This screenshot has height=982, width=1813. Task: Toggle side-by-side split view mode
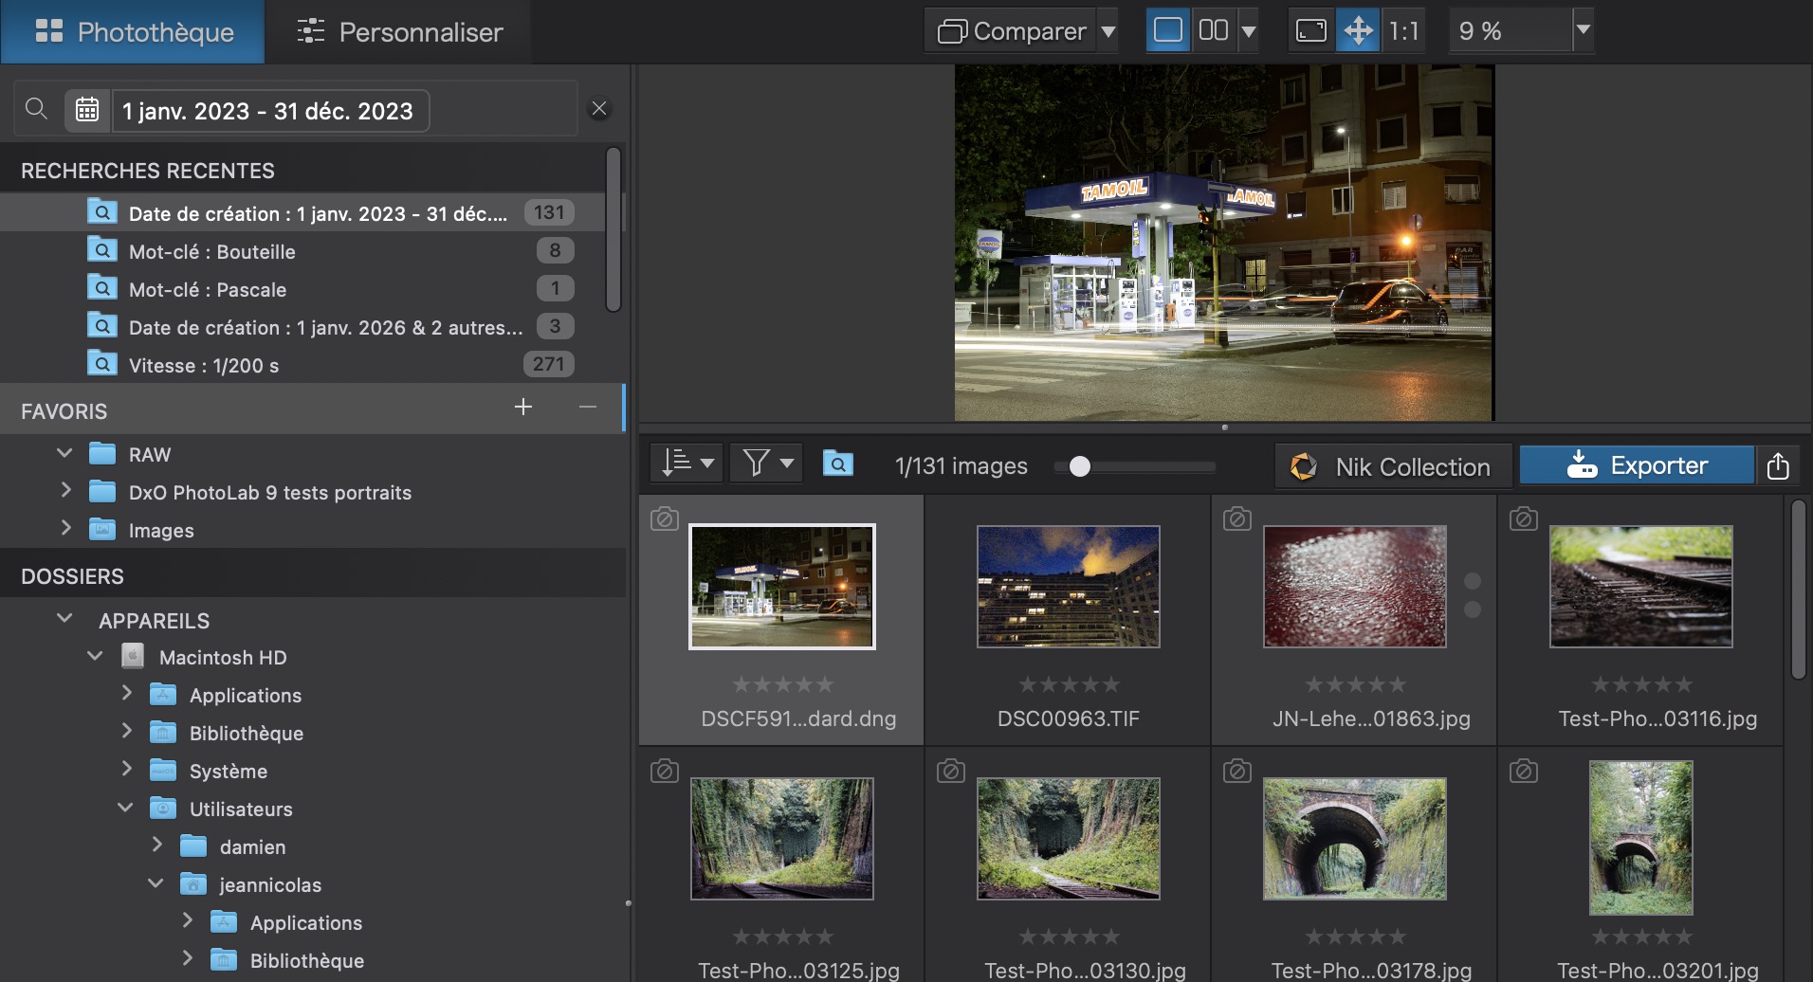tap(1214, 30)
